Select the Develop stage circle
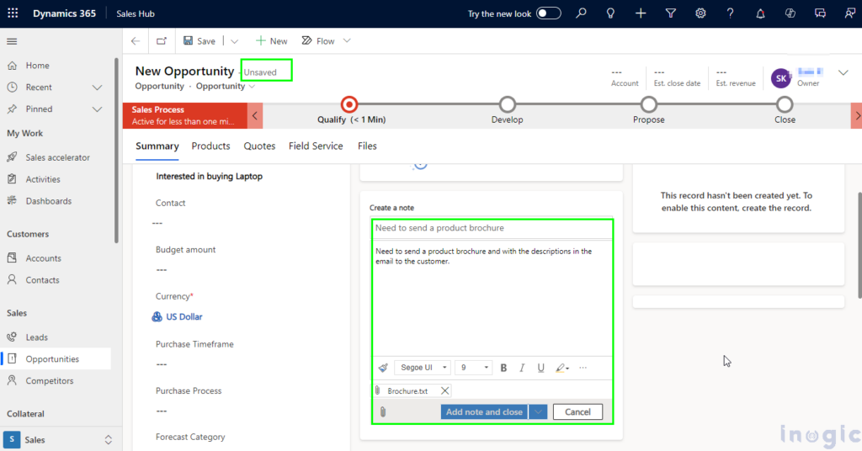 coord(508,104)
